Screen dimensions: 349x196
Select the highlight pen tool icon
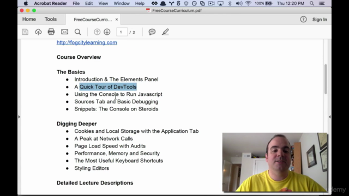click(x=165, y=32)
